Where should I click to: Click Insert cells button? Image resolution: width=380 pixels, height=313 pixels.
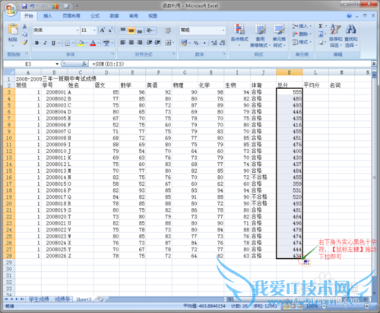point(301,26)
